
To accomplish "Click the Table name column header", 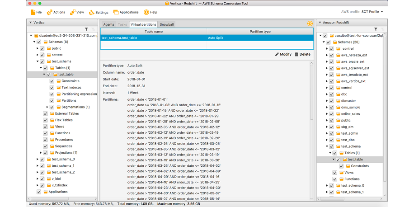I will pyautogui.click(x=154, y=32).
